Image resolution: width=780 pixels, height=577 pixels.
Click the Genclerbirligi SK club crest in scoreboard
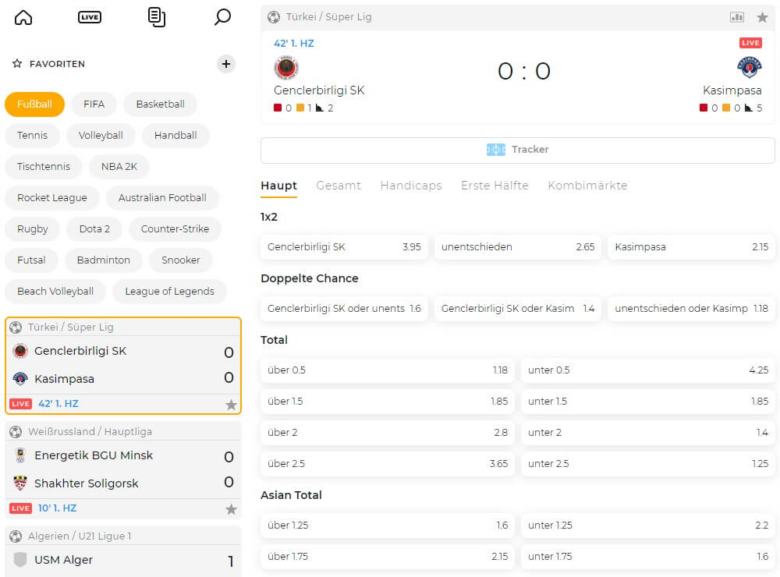(286, 68)
